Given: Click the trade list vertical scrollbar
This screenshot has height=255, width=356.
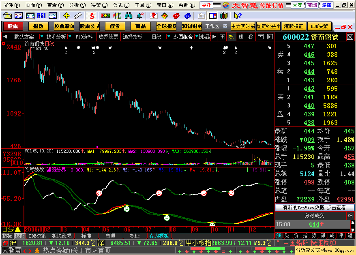Looking at the screenshot, I should point(353,226).
